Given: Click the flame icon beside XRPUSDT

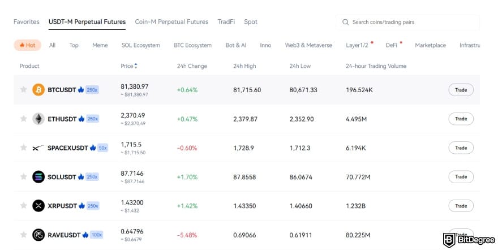Looking at the screenshot, I should point(81,206).
